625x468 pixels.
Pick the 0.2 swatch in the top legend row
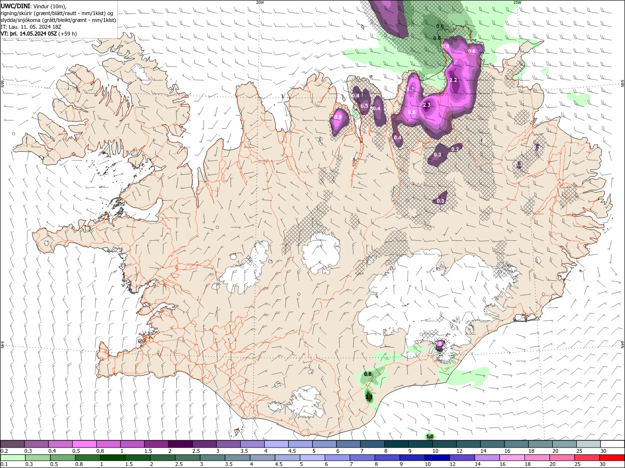click(12, 444)
